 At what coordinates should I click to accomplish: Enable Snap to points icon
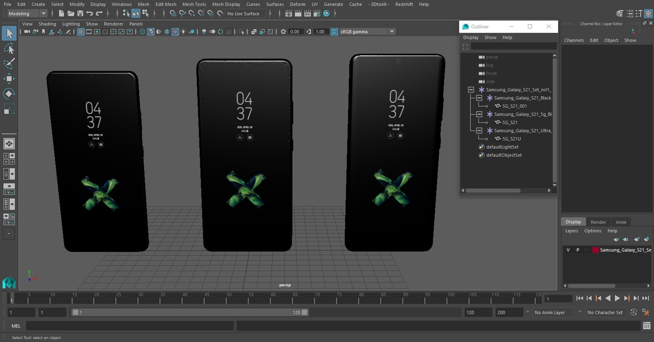coord(192,13)
